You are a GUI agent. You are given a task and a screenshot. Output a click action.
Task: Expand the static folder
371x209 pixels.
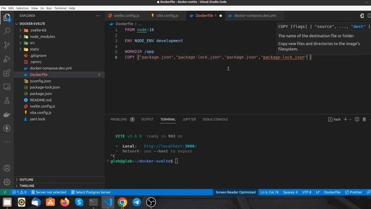pos(20,49)
